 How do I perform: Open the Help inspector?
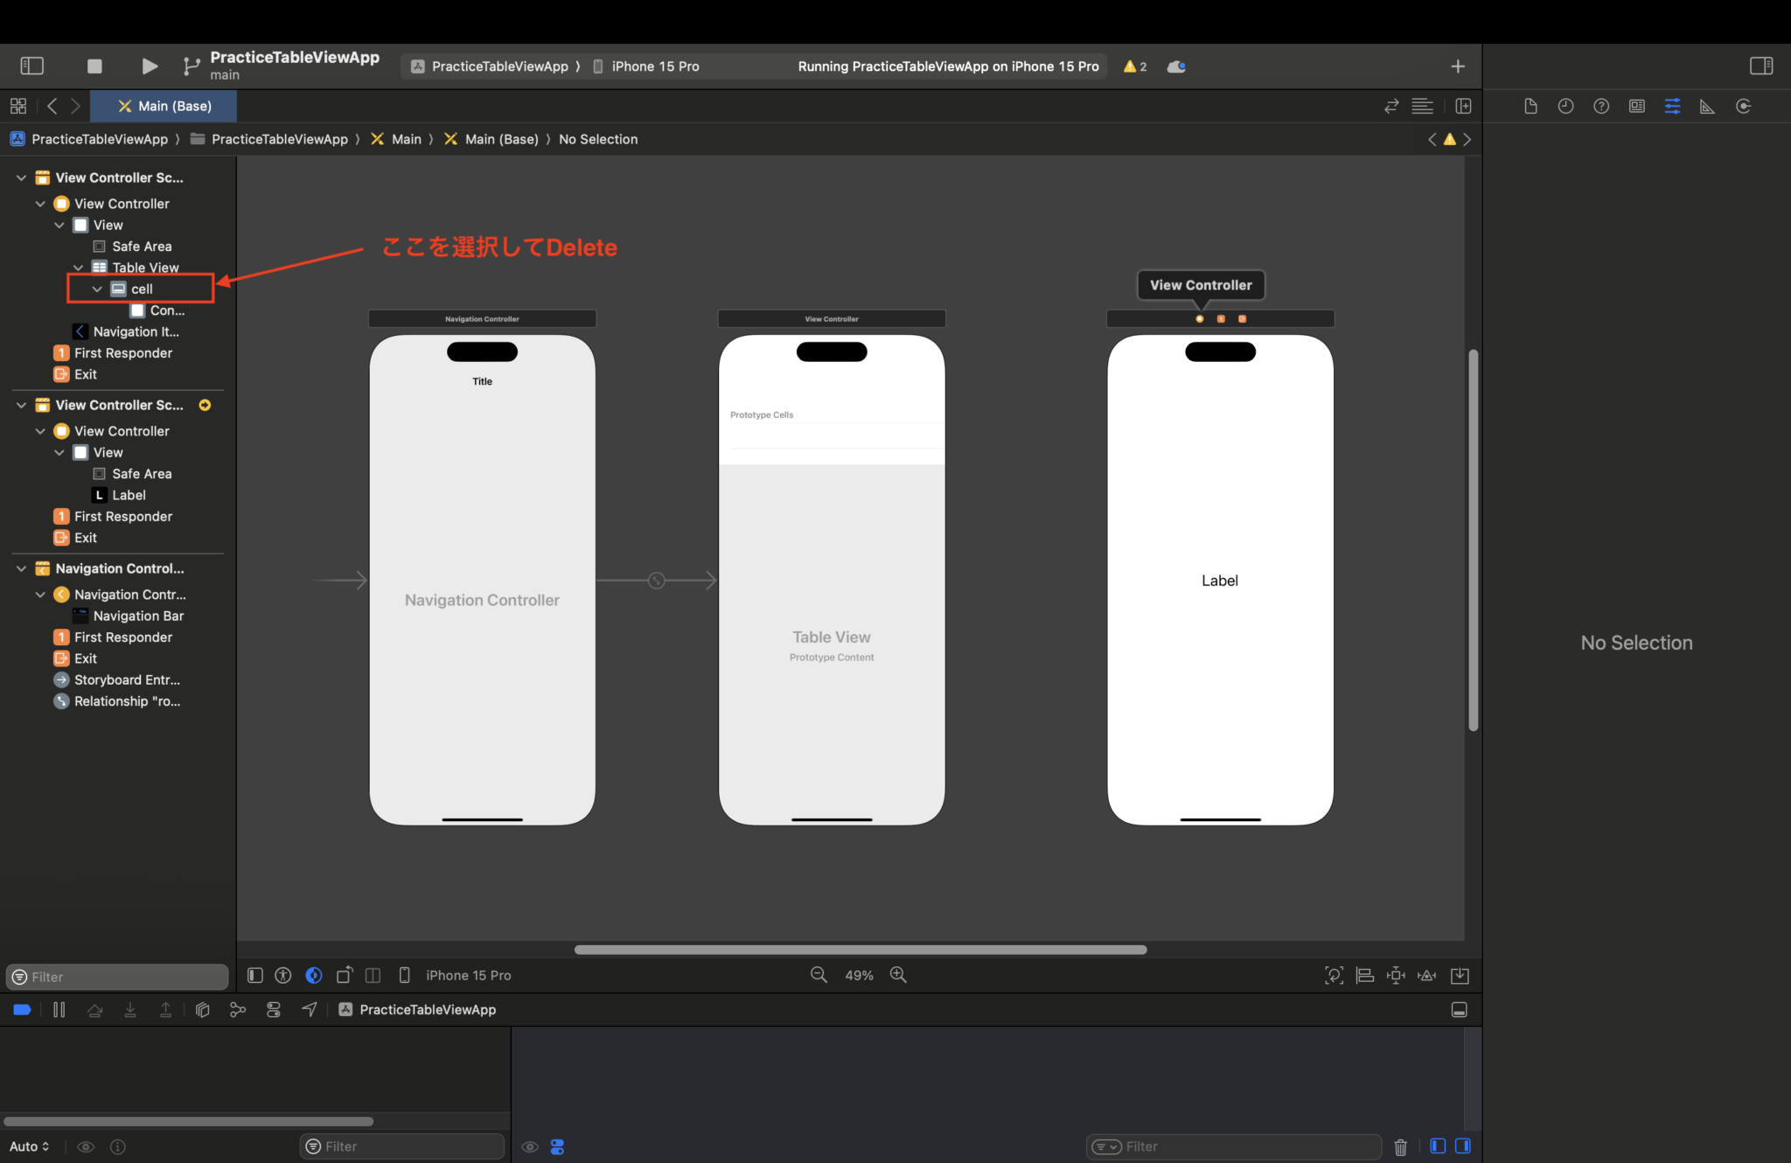tap(1601, 106)
